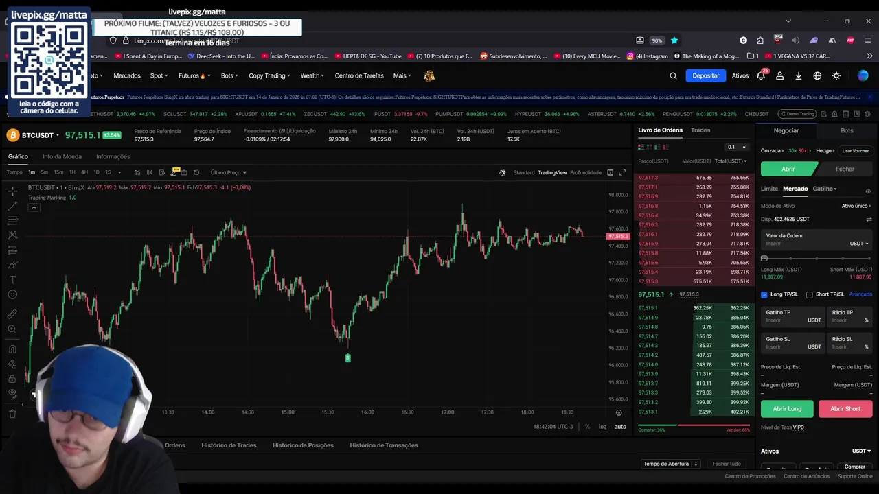Expand more timeframes dropdown arrow
Screen dimensions: 879x494
tap(119, 172)
